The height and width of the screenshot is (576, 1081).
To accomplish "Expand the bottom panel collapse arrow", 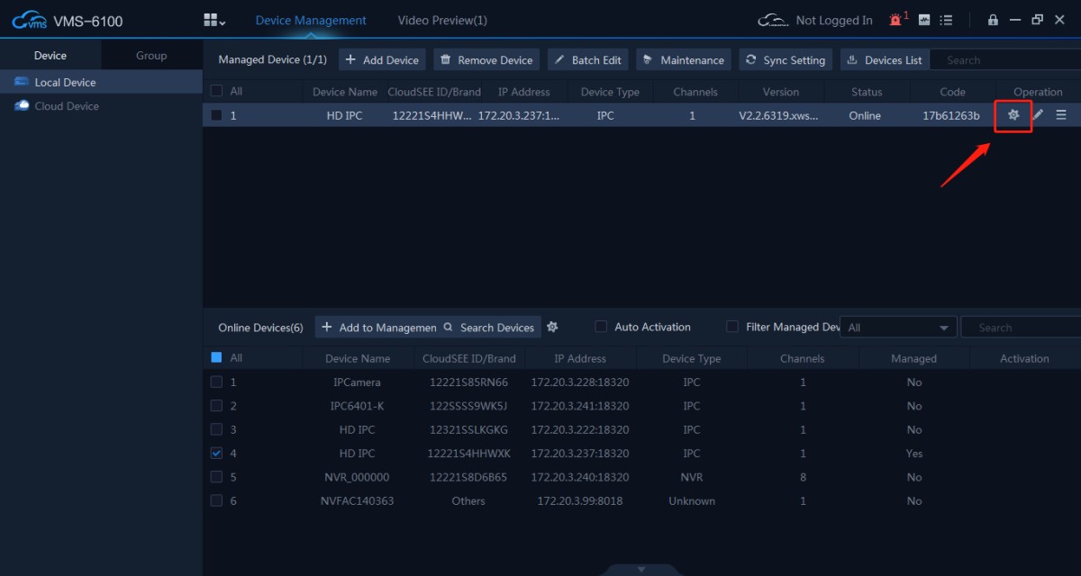I will click(641, 569).
